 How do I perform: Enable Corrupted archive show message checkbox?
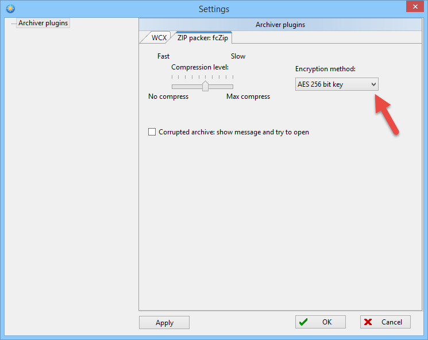click(x=152, y=132)
